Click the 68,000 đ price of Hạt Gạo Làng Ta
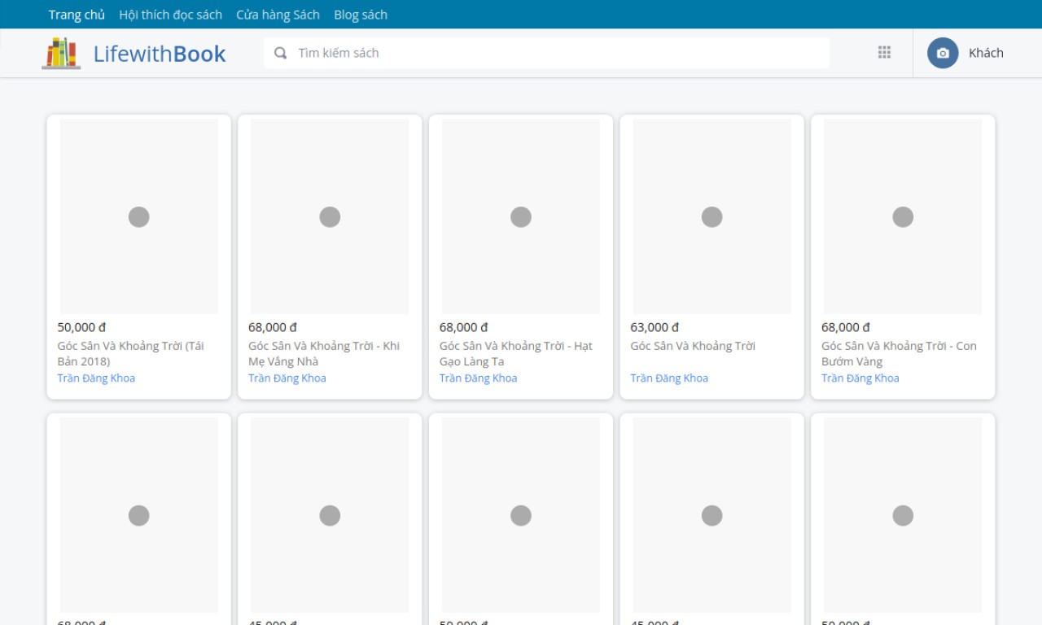Screen dimensions: 1042x625 click(x=464, y=327)
